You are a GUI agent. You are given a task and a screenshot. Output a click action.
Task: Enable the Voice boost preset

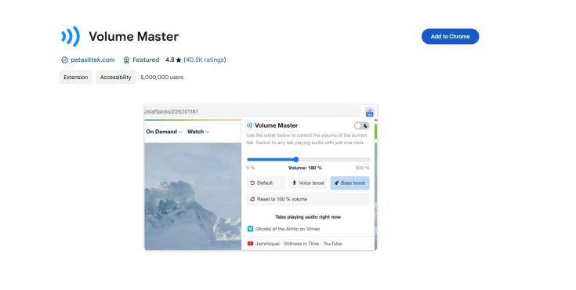pos(308,183)
